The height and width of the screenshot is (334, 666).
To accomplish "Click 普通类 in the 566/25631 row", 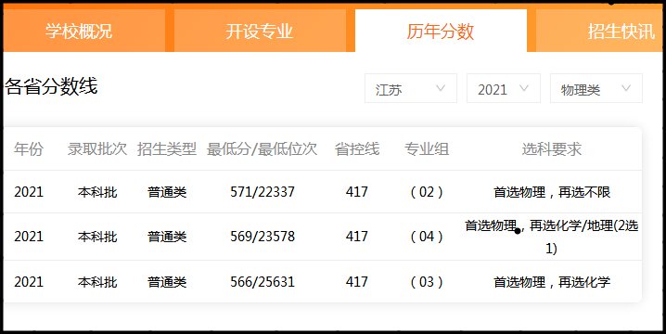I will point(167,282).
